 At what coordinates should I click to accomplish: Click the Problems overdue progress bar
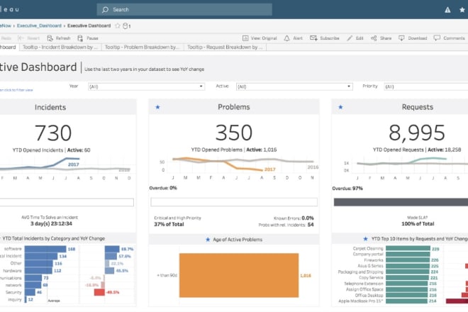[x=234, y=202]
